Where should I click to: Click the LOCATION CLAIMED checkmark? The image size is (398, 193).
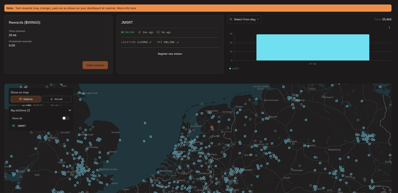(x=150, y=42)
